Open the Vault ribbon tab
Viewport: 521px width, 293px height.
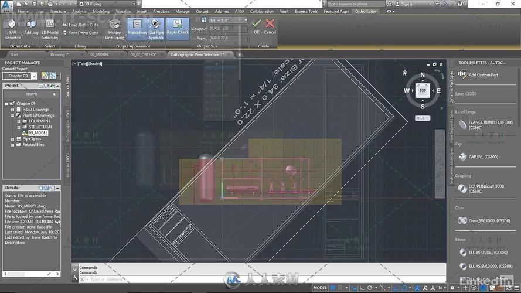click(284, 11)
